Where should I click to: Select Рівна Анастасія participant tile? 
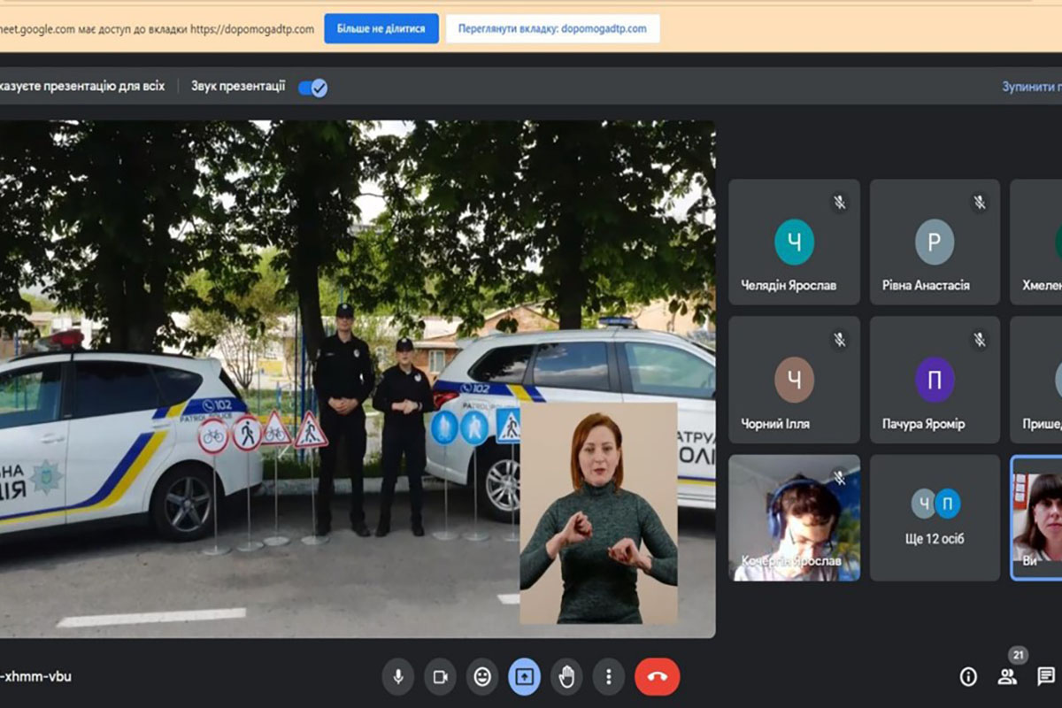pyautogui.click(x=935, y=242)
